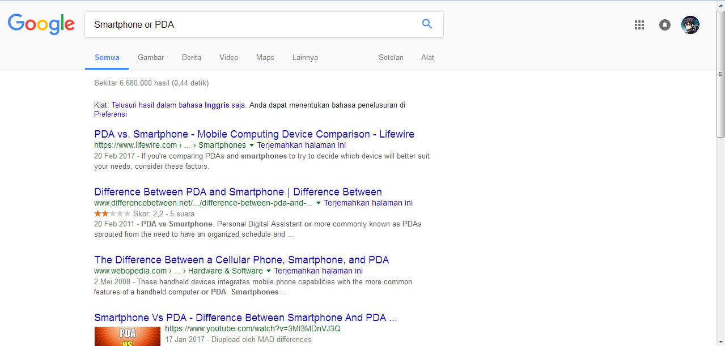Click the Google logo
The image size is (725, 346).
coord(41,25)
